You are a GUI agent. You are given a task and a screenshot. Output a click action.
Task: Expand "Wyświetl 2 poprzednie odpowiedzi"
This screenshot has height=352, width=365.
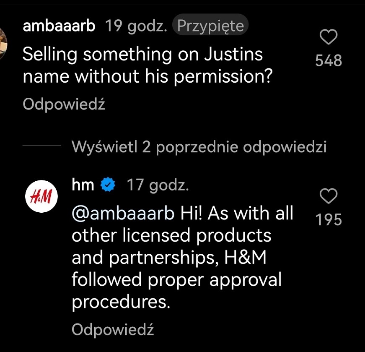(199, 147)
